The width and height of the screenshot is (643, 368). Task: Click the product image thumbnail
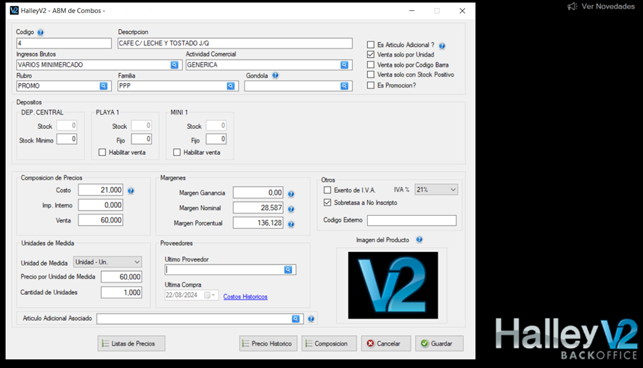(x=393, y=285)
